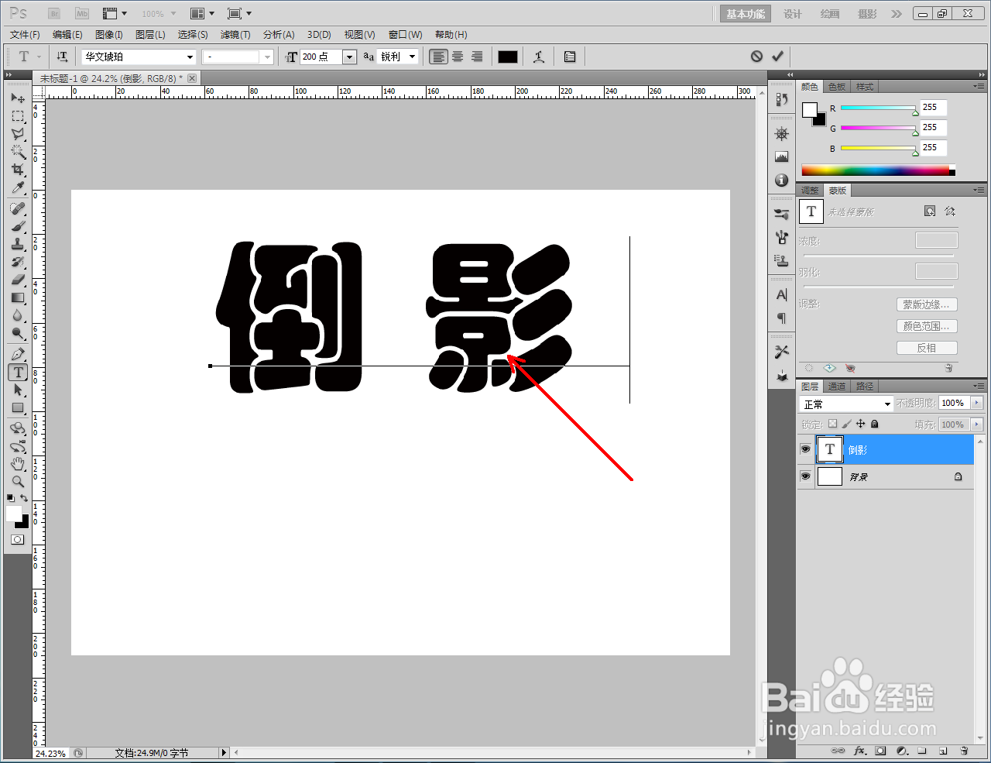Activate the Hand tool

click(17, 463)
